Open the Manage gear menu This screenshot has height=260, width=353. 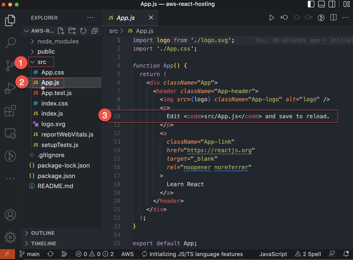point(10,237)
